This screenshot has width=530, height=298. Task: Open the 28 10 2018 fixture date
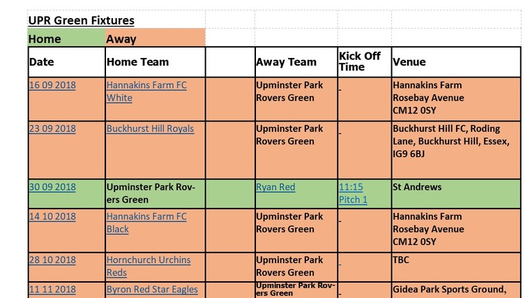click(x=52, y=260)
